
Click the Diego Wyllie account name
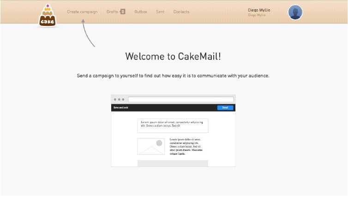[x=259, y=10]
